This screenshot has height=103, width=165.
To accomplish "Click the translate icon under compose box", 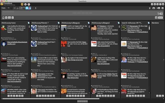I will pos(9,18).
